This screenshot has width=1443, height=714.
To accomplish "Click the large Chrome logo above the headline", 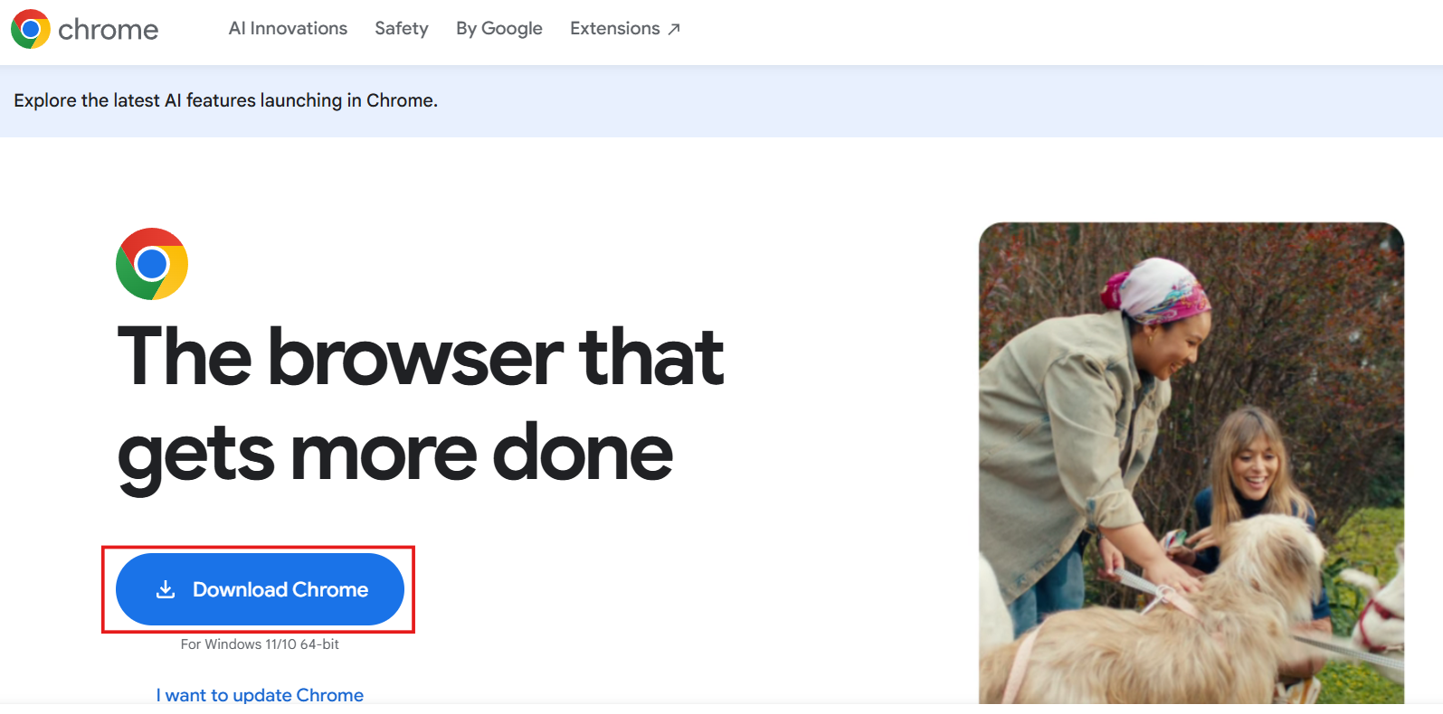I will 152,264.
